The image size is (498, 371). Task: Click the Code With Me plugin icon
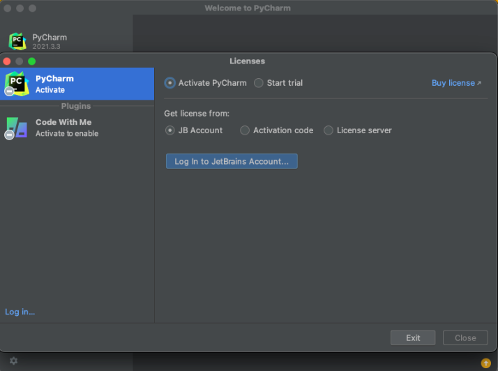(x=16, y=128)
